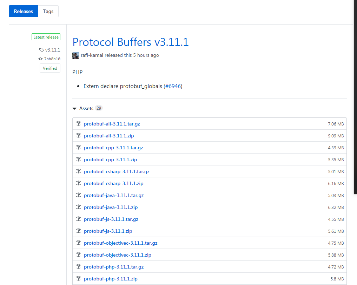The height and width of the screenshot is (285, 357).
Task: Download protobuf-objectivec-3.11.1.zip
Action: (118, 255)
